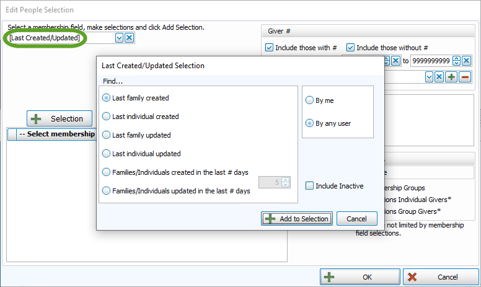Screen dimensions: 481x287
Task: Uncheck Include those with # checkbox
Action: (269, 48)
